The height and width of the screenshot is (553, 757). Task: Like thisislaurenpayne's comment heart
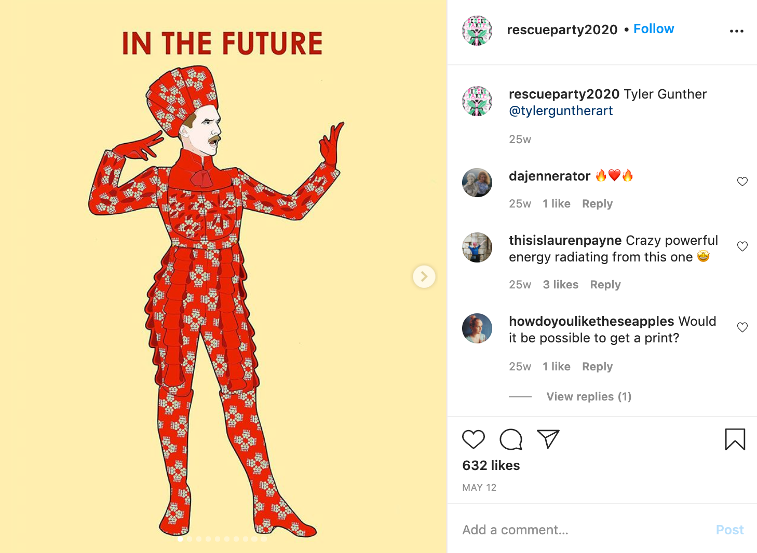point(742,246)
